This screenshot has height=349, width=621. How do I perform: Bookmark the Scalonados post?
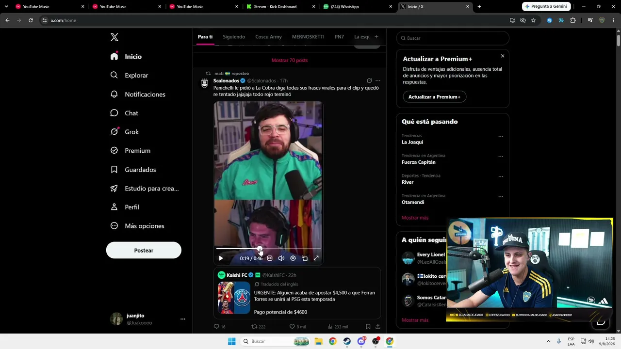click(x=368, y=327)
